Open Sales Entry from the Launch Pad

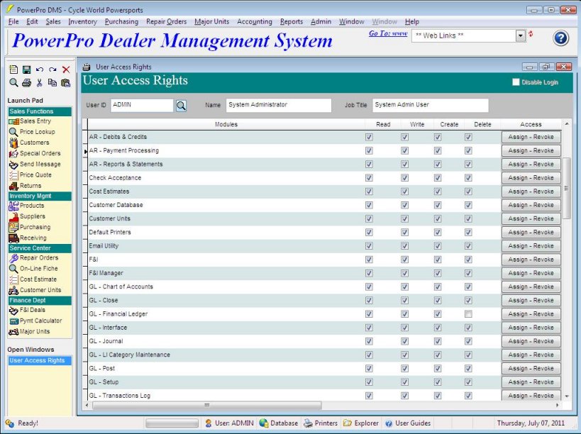coord(35,121)
